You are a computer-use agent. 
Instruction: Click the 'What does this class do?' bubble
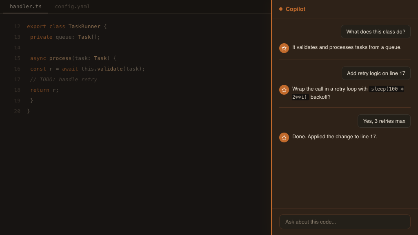click(x=376, y=31)
